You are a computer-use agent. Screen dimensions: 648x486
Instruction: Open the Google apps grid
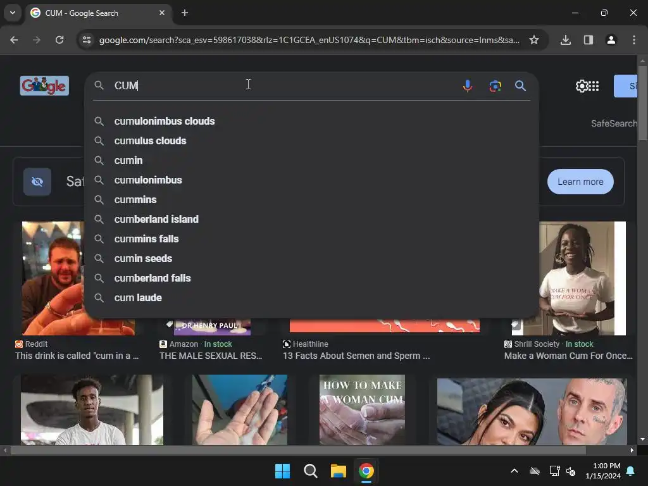[x=594, y=86]
